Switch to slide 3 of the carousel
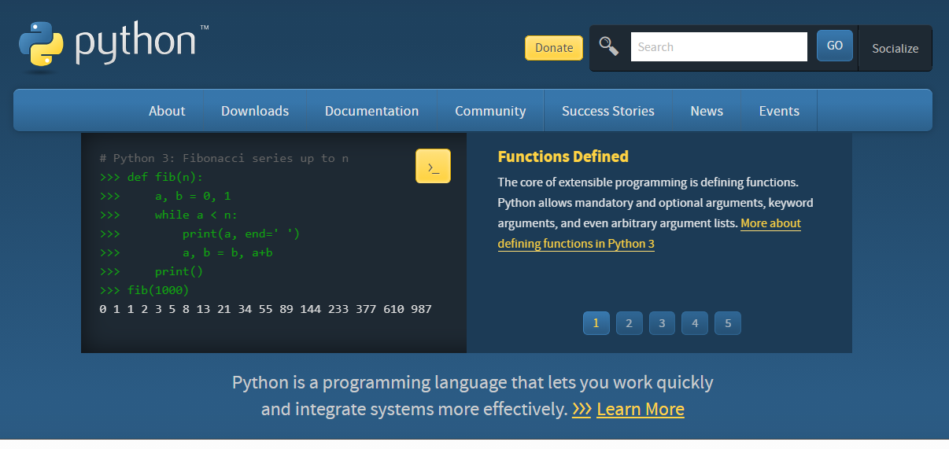The height and width of the screenshot is (449, 949). [x=662, y=323]
